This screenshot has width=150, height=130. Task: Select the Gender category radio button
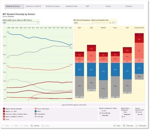point(100,111)
